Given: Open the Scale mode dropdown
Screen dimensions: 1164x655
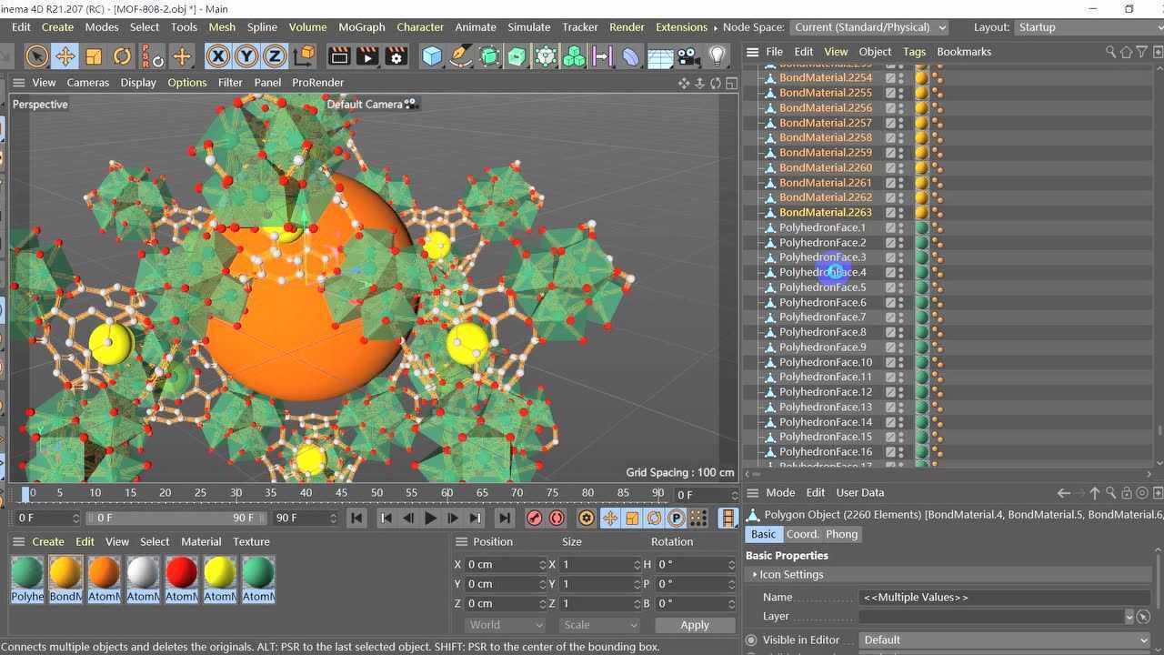Looking at the screenshot, I should [x=598, y=625].
